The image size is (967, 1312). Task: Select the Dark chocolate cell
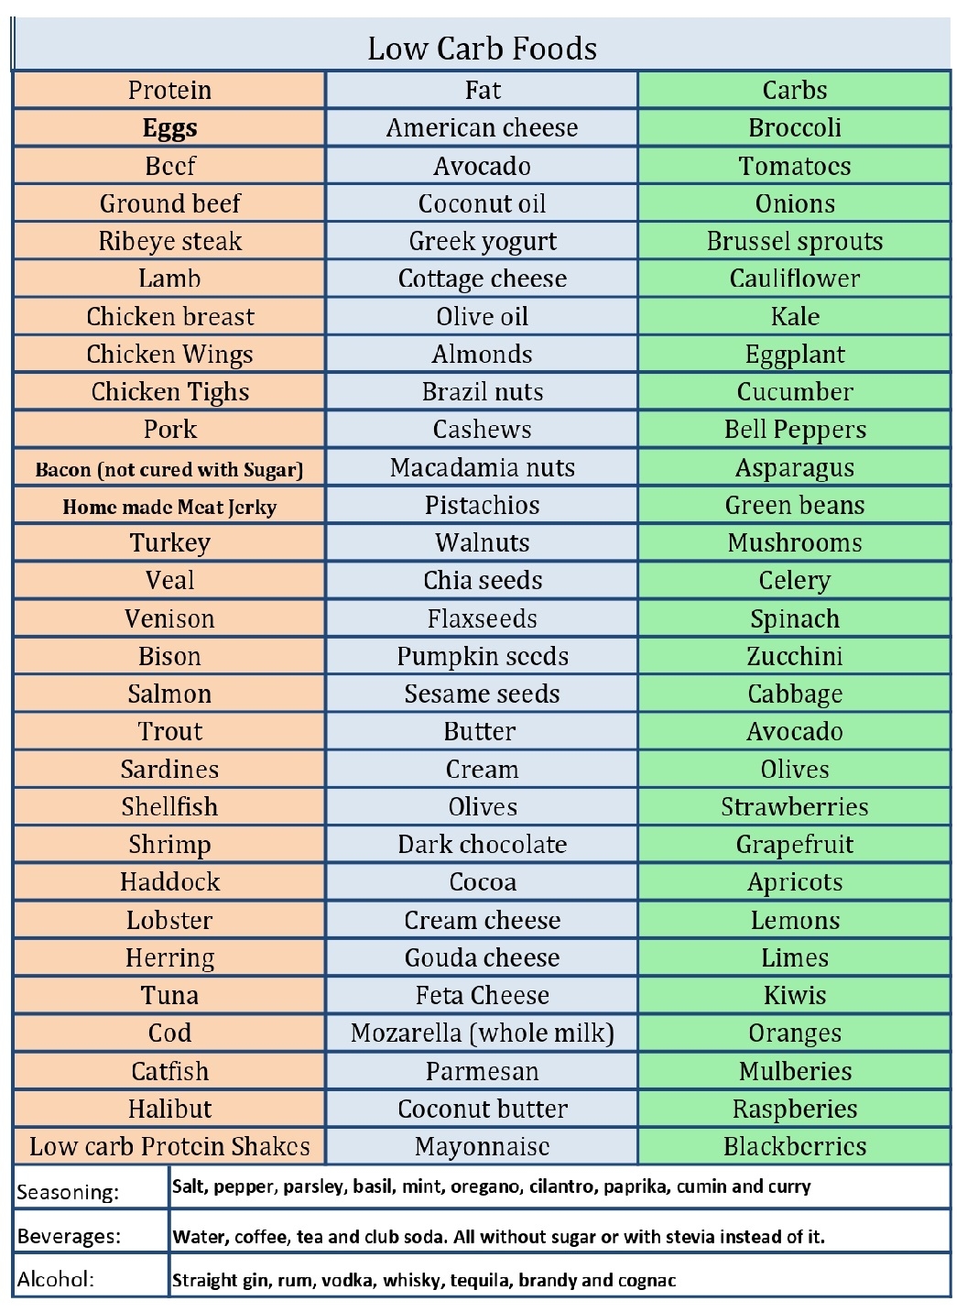(x=482, y=844)
